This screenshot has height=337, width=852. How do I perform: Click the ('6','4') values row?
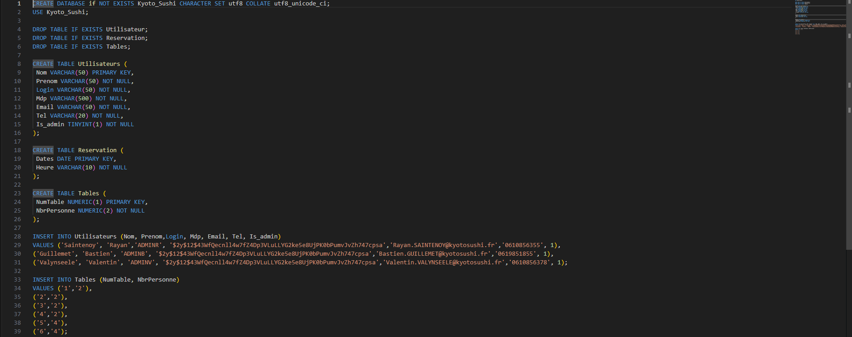(50, 332)
